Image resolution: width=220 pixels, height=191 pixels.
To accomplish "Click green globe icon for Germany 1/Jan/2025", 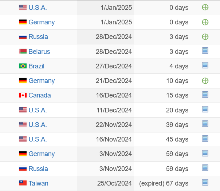I will click(x=205, y=22).
